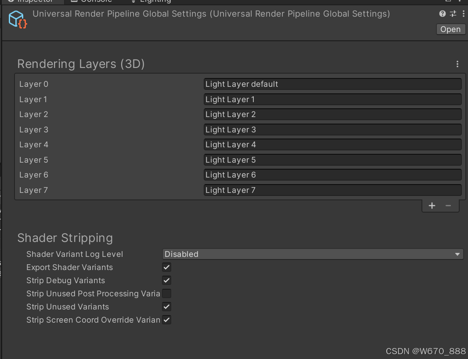Uncheck Strip Debug Variants

click(x=166, y=280)
